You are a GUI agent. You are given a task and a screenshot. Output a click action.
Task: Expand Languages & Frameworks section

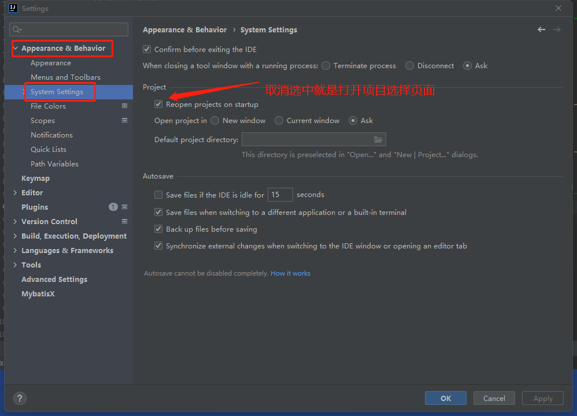click(x=15, y=250)
